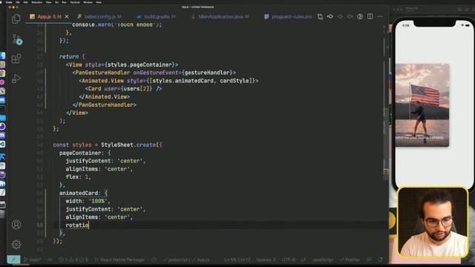Click the circular timeline icon in editor toolbar

360,16
